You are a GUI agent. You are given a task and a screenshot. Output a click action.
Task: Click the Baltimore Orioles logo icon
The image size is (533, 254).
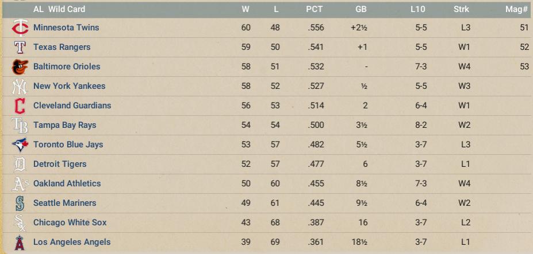[20, 67]
